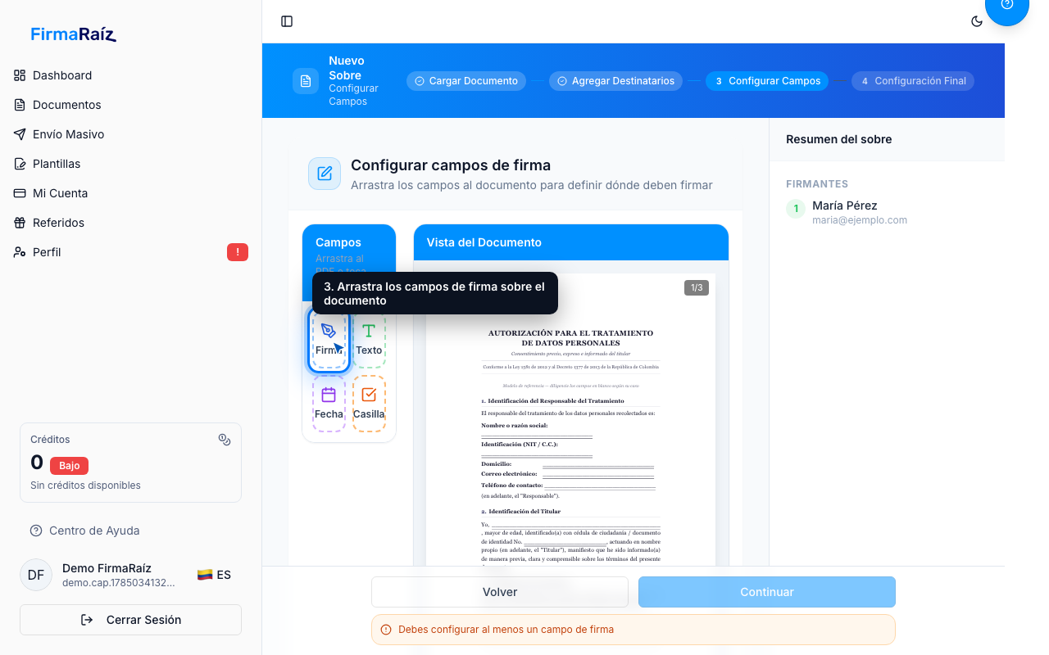Image resolution: width=1049 pixels, height=655 pixels.
Task: Click the edit icon beside Configurar campos de firma
Action: click(325, 174)
